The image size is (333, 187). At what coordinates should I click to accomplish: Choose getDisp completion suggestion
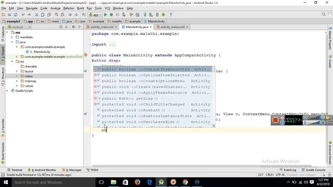[x=152, y=99]
